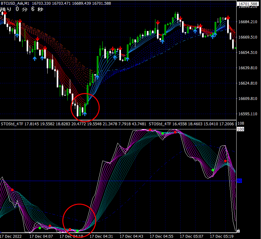Click price scale value 16624.810
261x239 pixels.
pos(248,83)
